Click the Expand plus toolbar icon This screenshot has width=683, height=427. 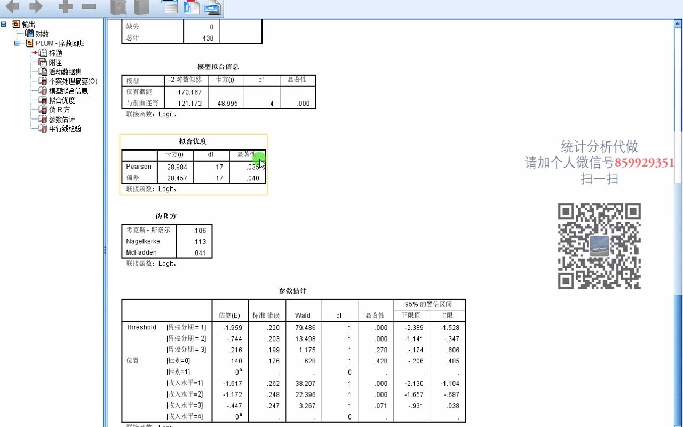pyautogui.click(x=65, y=6)
